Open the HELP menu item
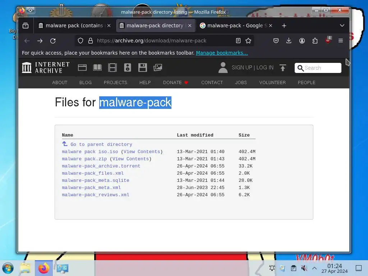The height and width of the screenshot is (276, 368). [x=145, y=83]
